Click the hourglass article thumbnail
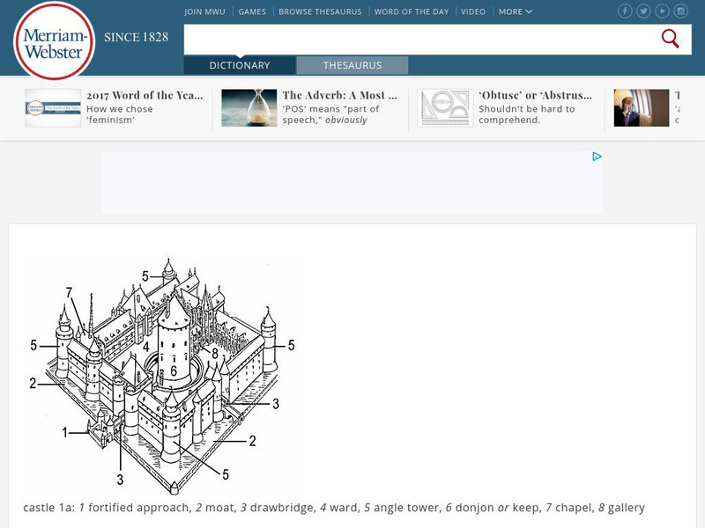 pyautogui.click(x=252, y=107)
